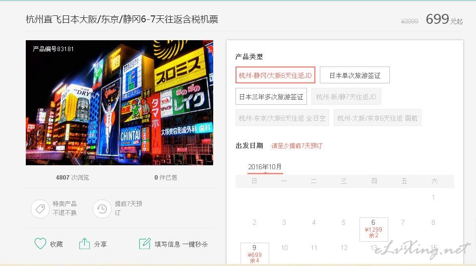Click calendar date 3
This screenshot has width=476, height=266.
(284, 222)
